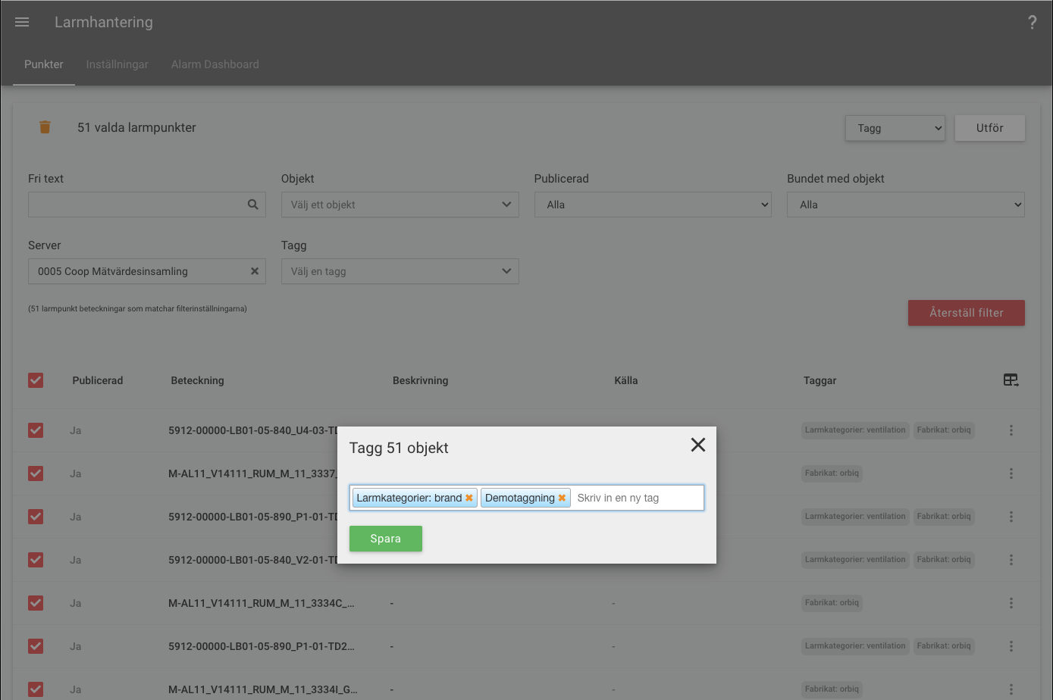
Task: Open the three-dot menu for the first row
Action: [1011, 430]
